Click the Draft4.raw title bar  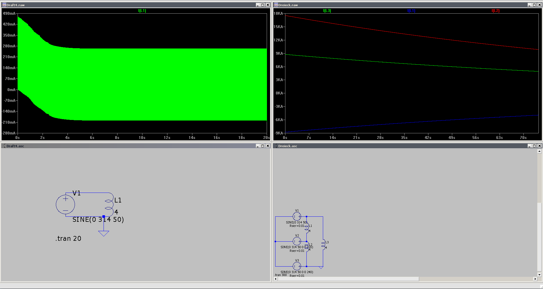(136, 5)
